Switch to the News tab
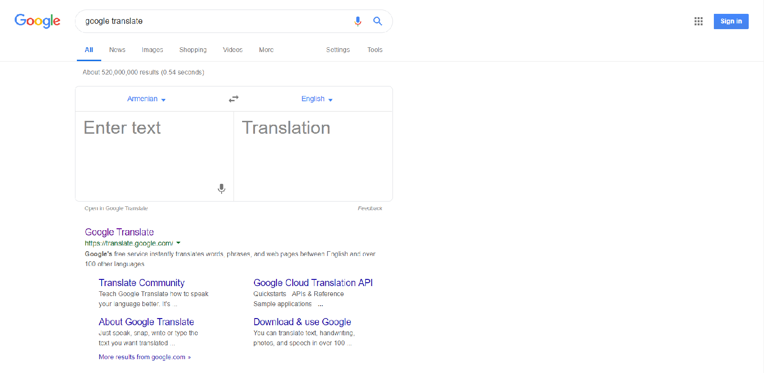 [x=117, y=50]
